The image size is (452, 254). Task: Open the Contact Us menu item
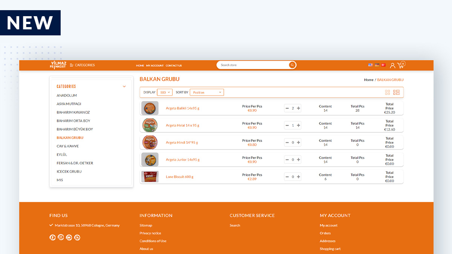[x=174, y=65]
